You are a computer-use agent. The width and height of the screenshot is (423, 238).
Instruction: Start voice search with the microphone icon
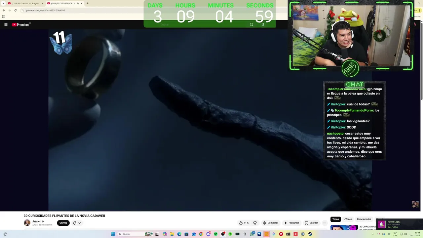pos(263,24)
